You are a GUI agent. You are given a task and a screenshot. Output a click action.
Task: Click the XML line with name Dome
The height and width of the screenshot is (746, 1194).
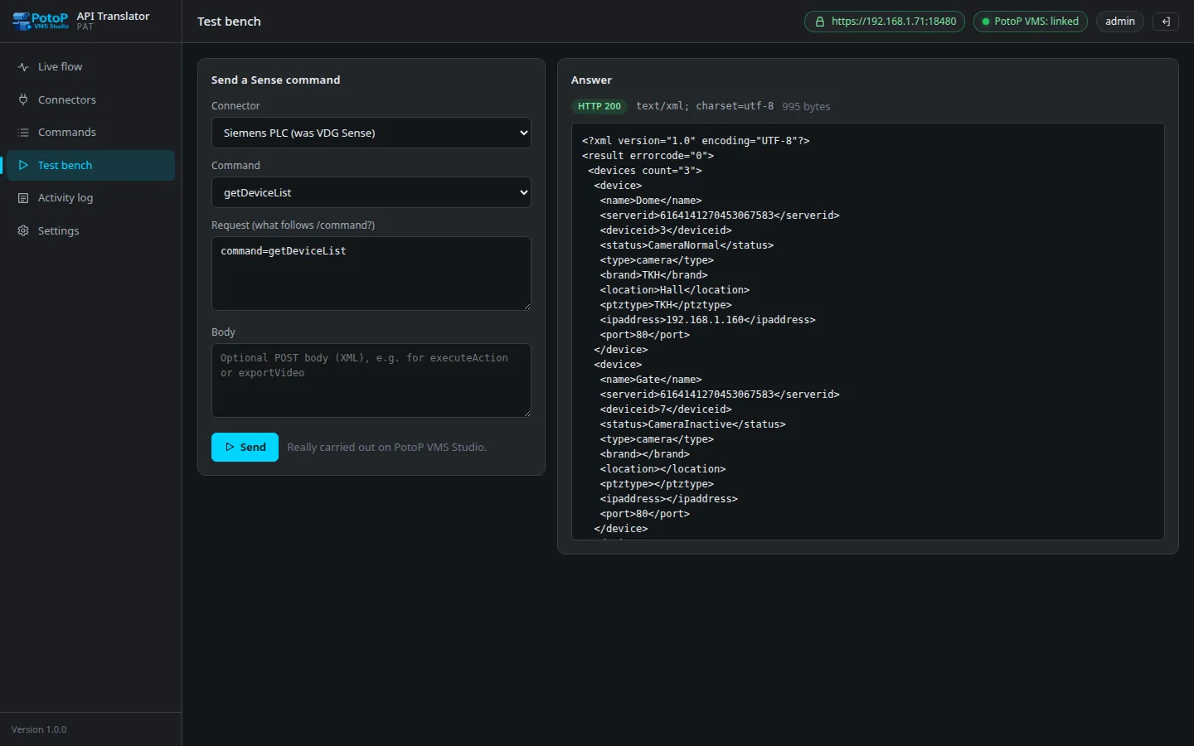tap(651, 201)
